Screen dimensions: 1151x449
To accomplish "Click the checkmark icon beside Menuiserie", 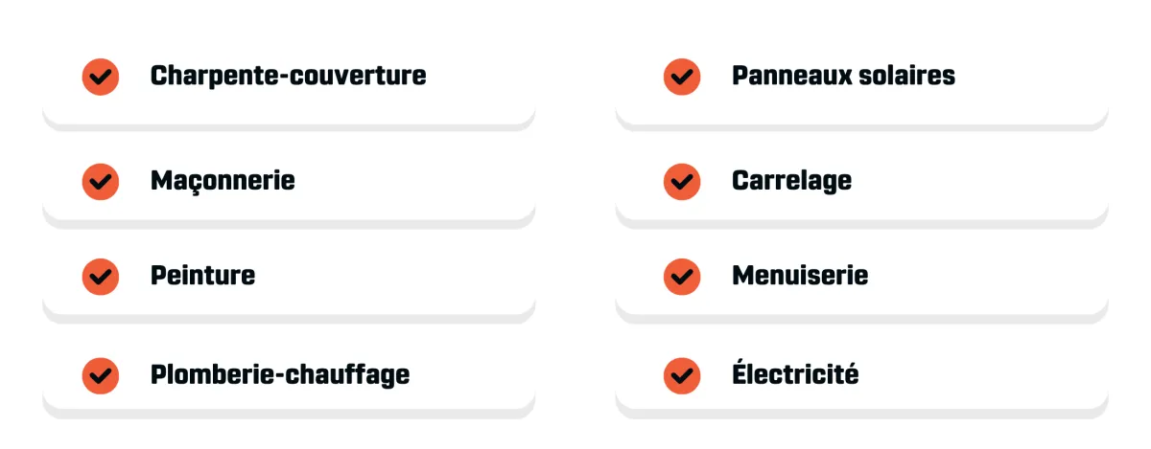I will click(x=682, y=277).
